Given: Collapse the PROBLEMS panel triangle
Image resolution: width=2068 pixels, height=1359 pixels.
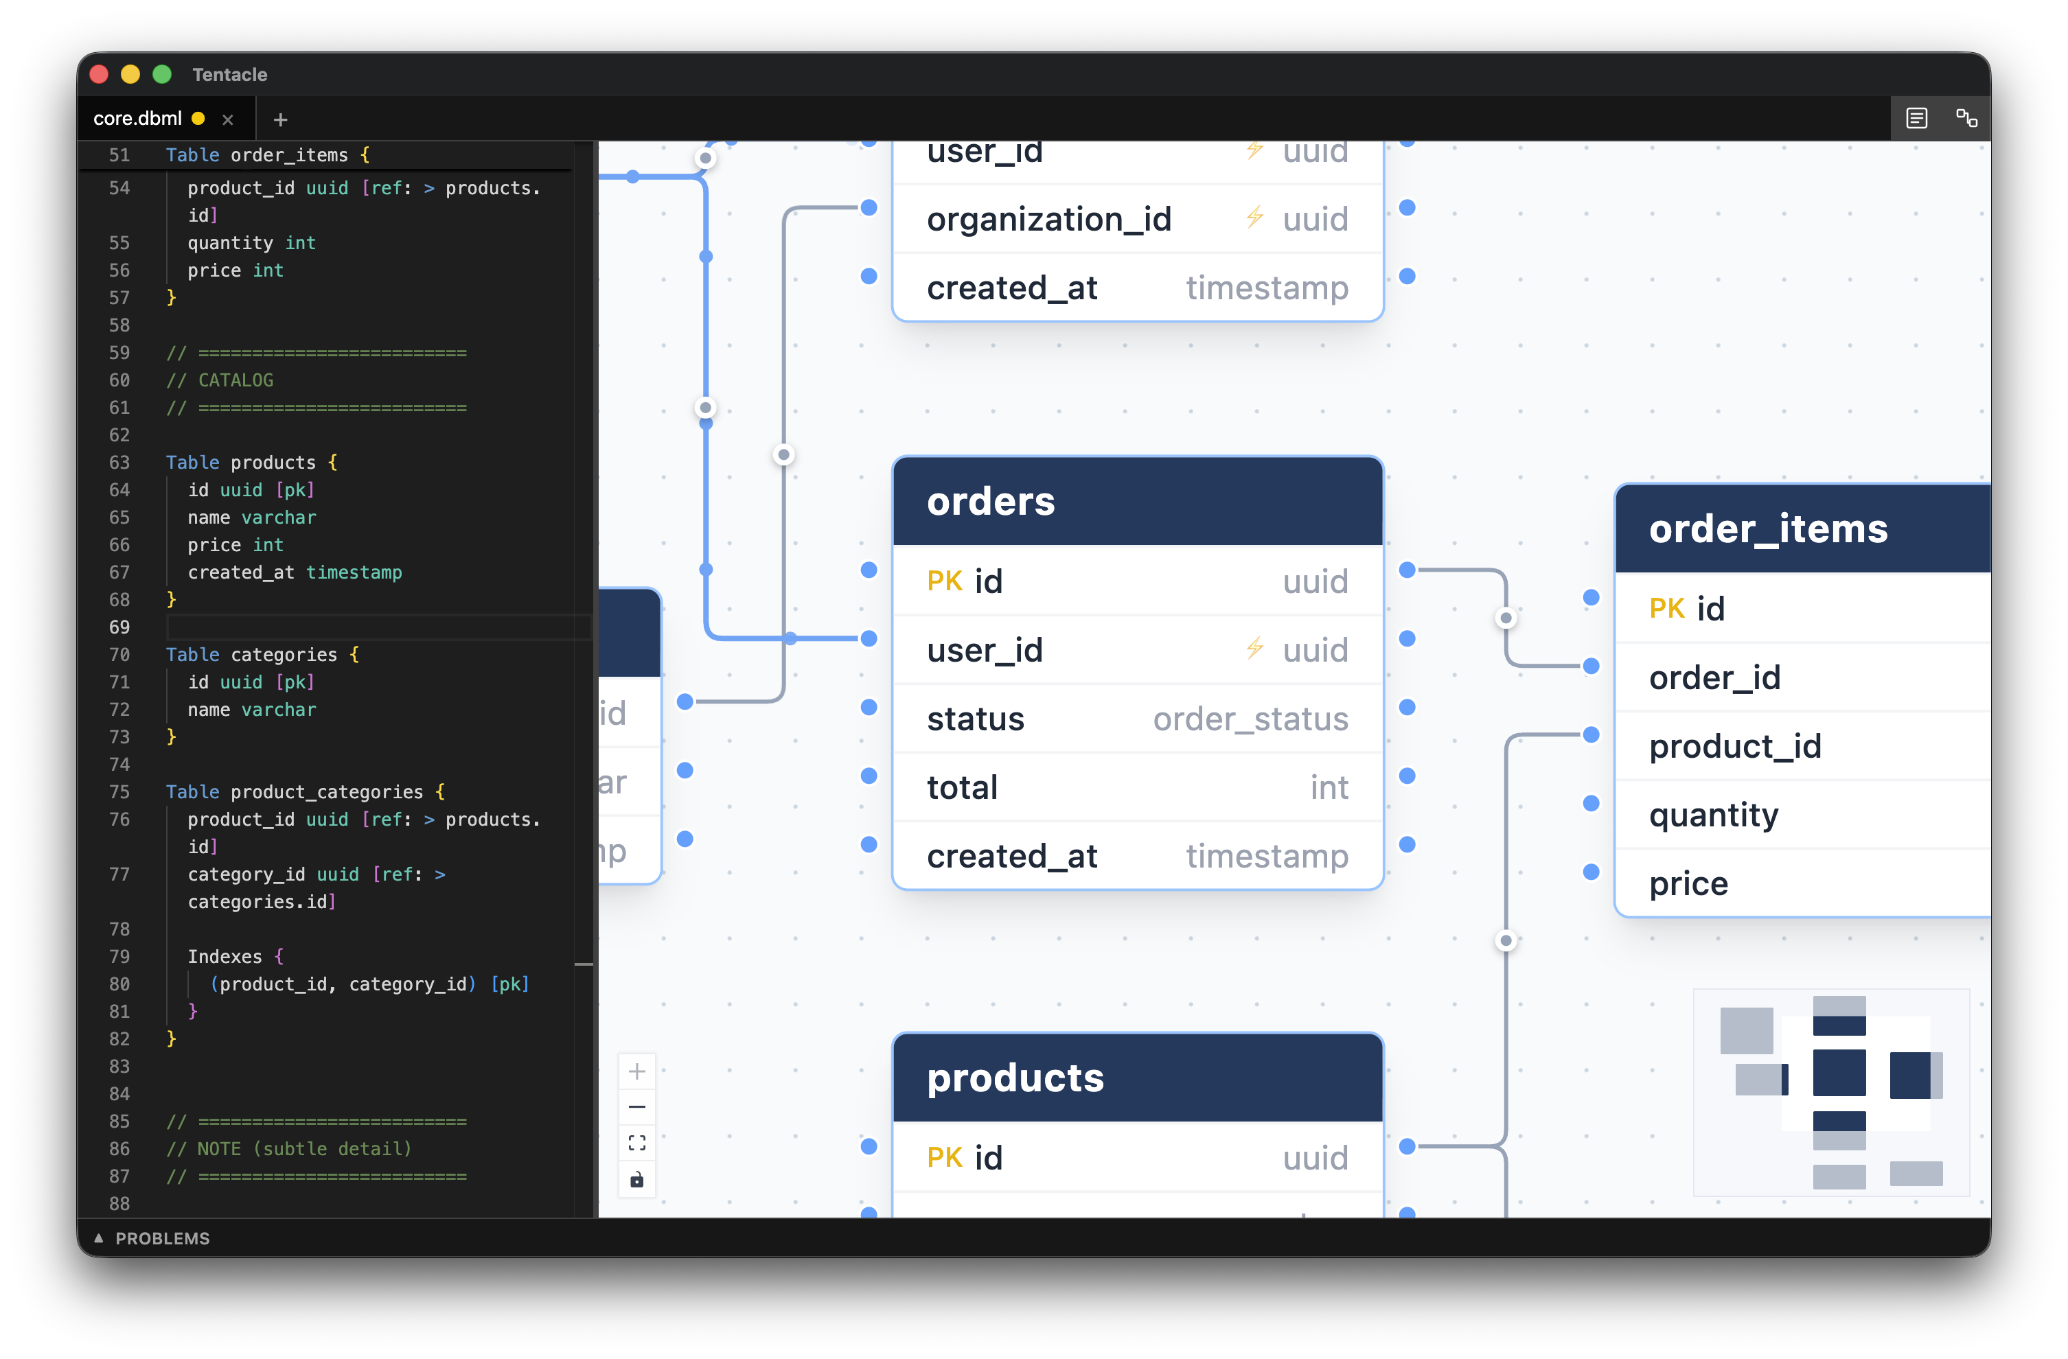Looking at the screenshot, I should 99,1238.
